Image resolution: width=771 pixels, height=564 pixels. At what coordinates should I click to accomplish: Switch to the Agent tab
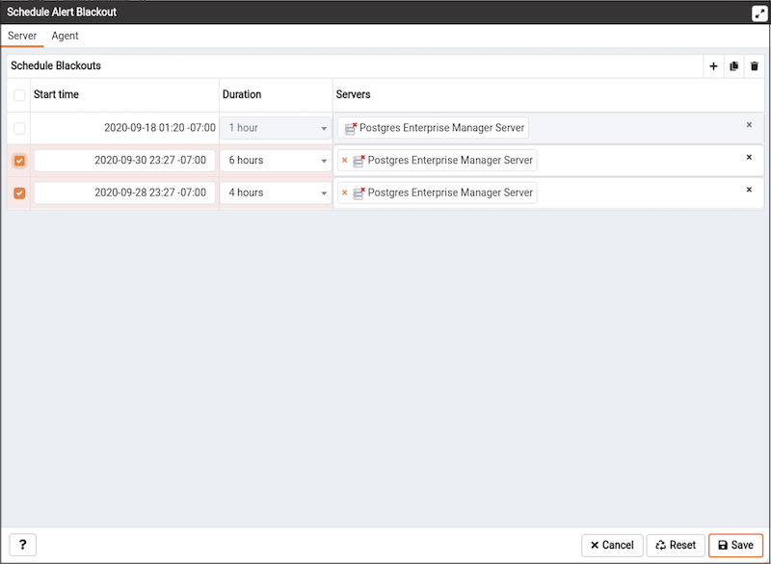[65, 36]
